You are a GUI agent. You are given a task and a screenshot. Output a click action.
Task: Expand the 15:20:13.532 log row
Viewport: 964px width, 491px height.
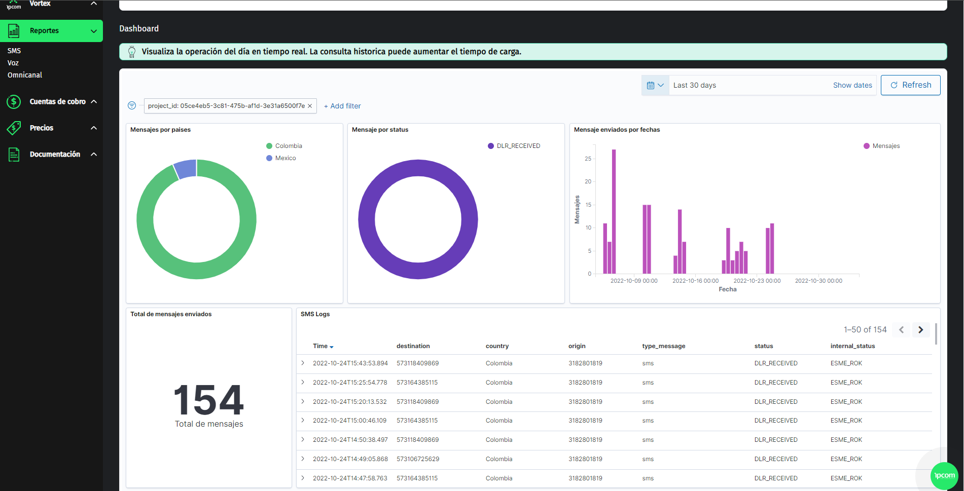point(303,401)
